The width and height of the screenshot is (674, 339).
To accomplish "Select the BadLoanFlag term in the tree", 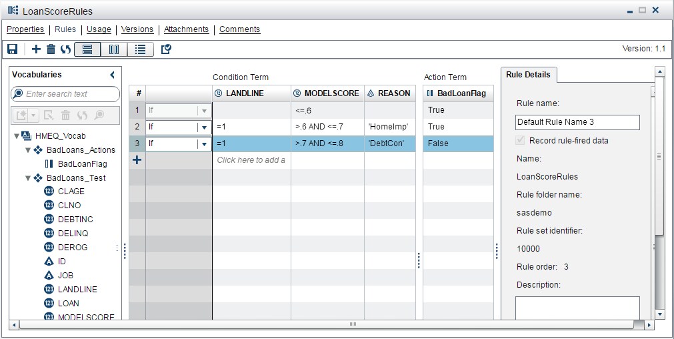I will [x=82, y=164].
